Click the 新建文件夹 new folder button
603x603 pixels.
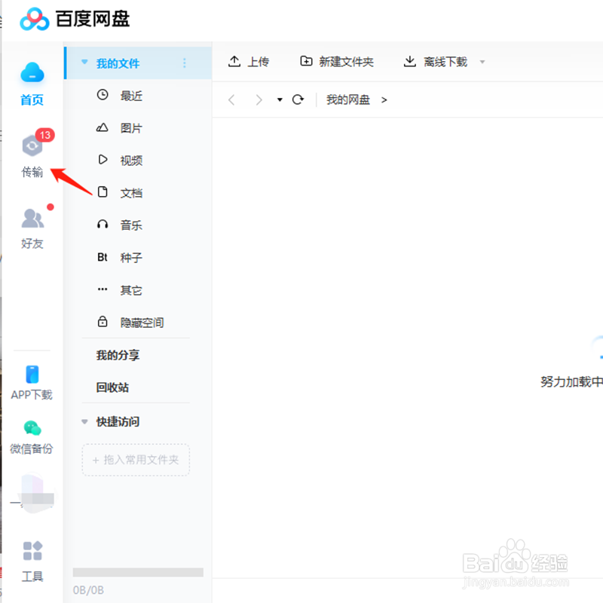(336, 62)
